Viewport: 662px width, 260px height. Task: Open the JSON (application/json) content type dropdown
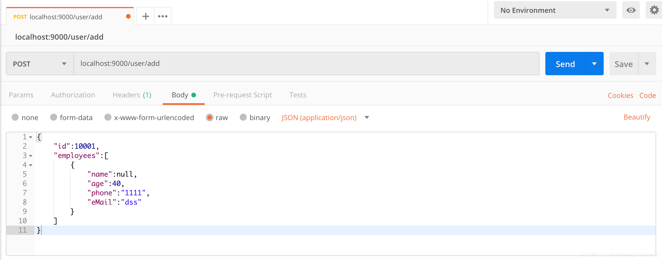coord(325,118)
